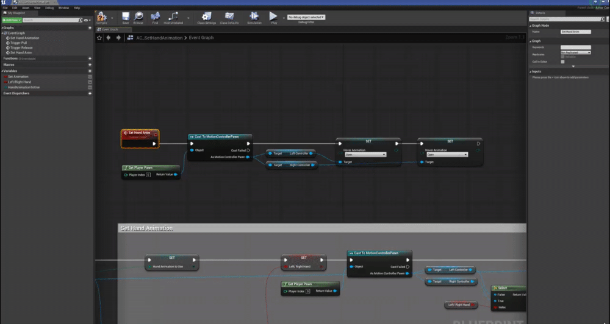The image size is (610, 324).
Task: Open the Asset menu
Action: coord(26,8)
